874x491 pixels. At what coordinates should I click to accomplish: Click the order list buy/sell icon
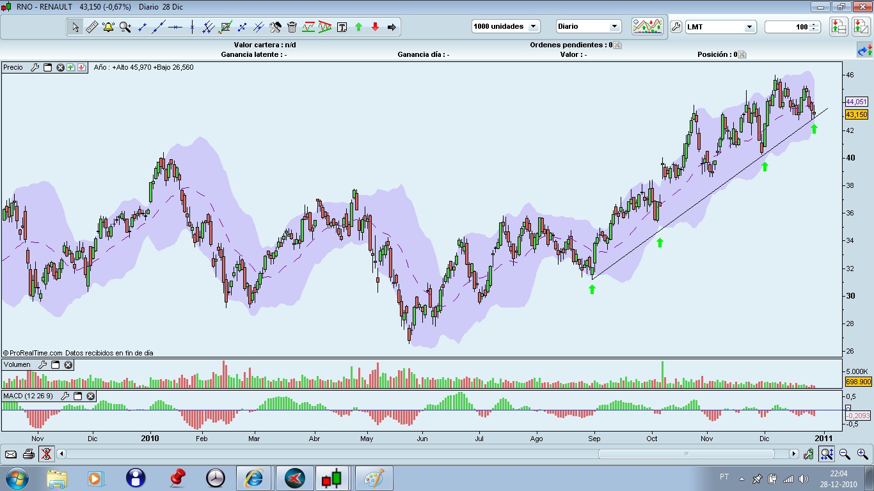(838, 26)
